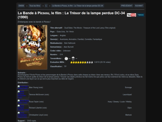Screen dimensions: 162x122
Task: Click the IMDb star rating bar
Action: pyautogui.click(x=82, y=62)
